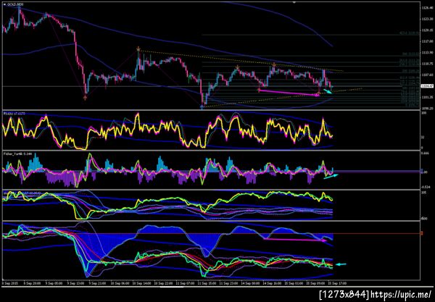
Task: Click the 14 Sep 08:00 time label
Action: pyautogui.click(x=250, y=283)
